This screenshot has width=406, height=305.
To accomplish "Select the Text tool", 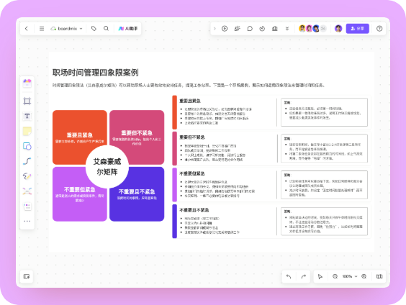I will tap(27, 116).
